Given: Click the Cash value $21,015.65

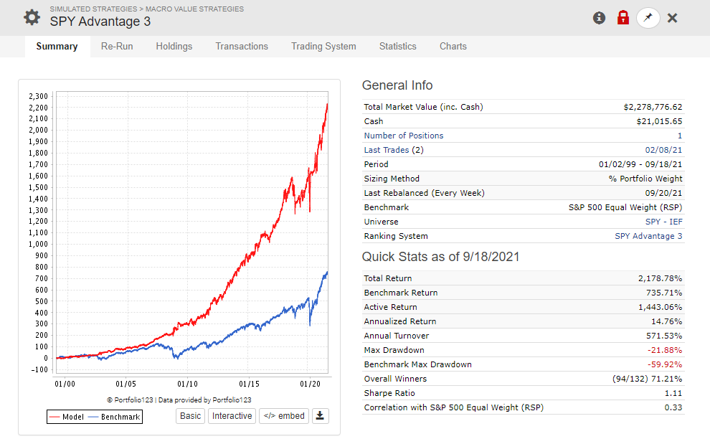Looking at the screenshot, I should pos(659,121).
